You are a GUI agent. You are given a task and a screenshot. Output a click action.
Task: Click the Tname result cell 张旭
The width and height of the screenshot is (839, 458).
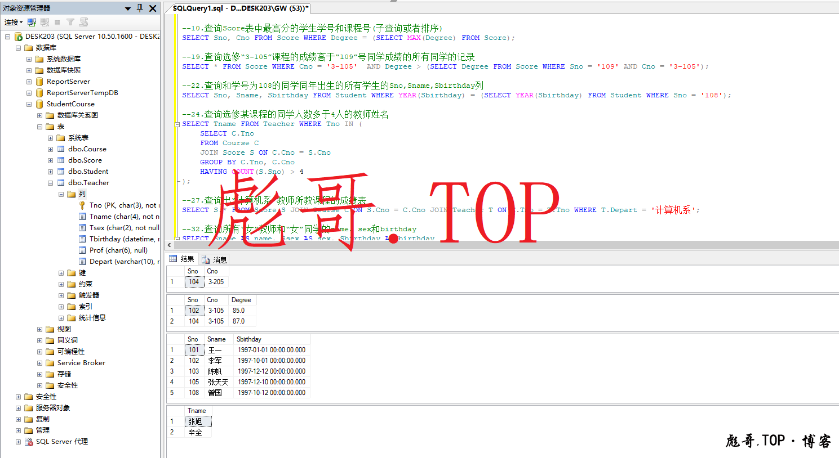coord(198,421)
